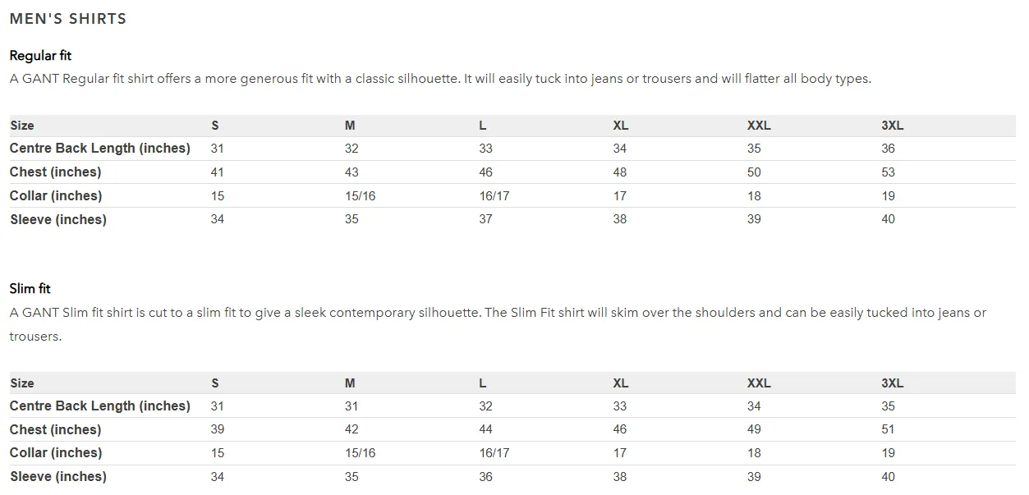Click the MEN'S SHIRTS heading
This screenshot has width=1029, height=495.
[68, 19]
